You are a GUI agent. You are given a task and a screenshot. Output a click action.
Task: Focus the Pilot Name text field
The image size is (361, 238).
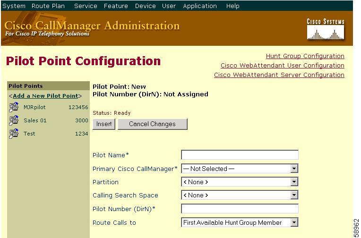click(x=240, y=155)
